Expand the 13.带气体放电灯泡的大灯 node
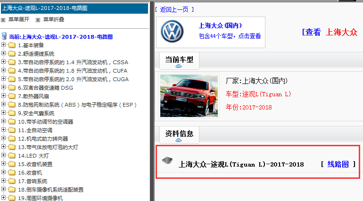 (x=3, y=147)
